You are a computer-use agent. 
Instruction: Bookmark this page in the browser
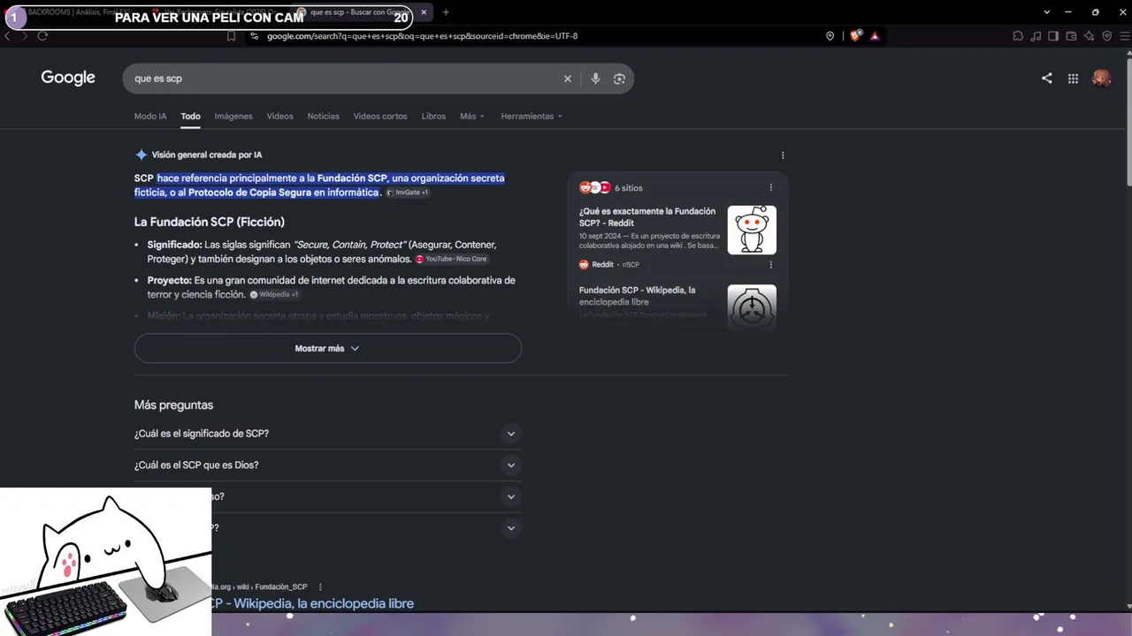pos(232,36)
